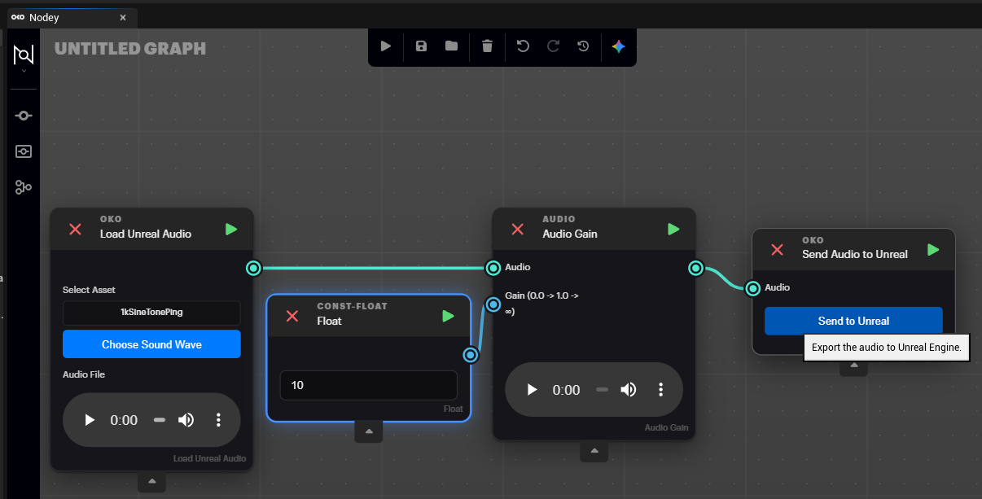Collapse the Audio Gain node with bottom arrow
Viewport: 982px width, 499px height.
pos(594,451)
